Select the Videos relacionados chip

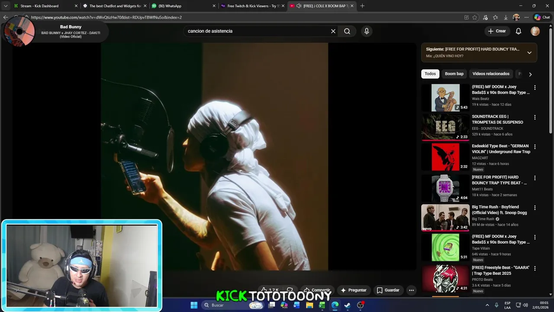491,74
